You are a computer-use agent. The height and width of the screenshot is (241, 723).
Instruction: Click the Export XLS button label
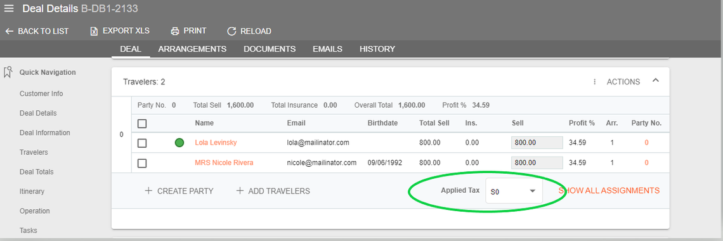[x=126, y=31]
